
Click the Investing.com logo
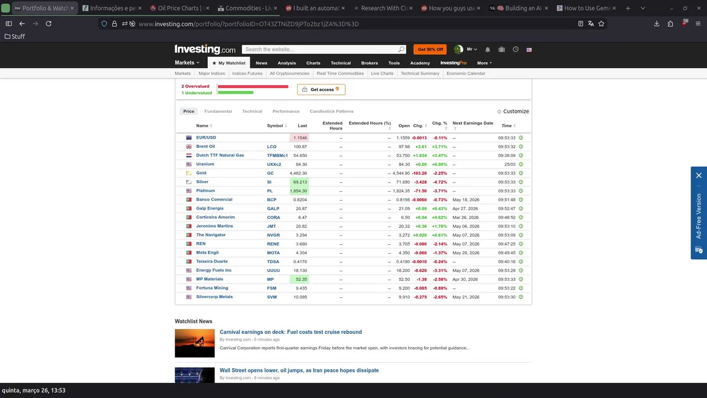[205, 49]
